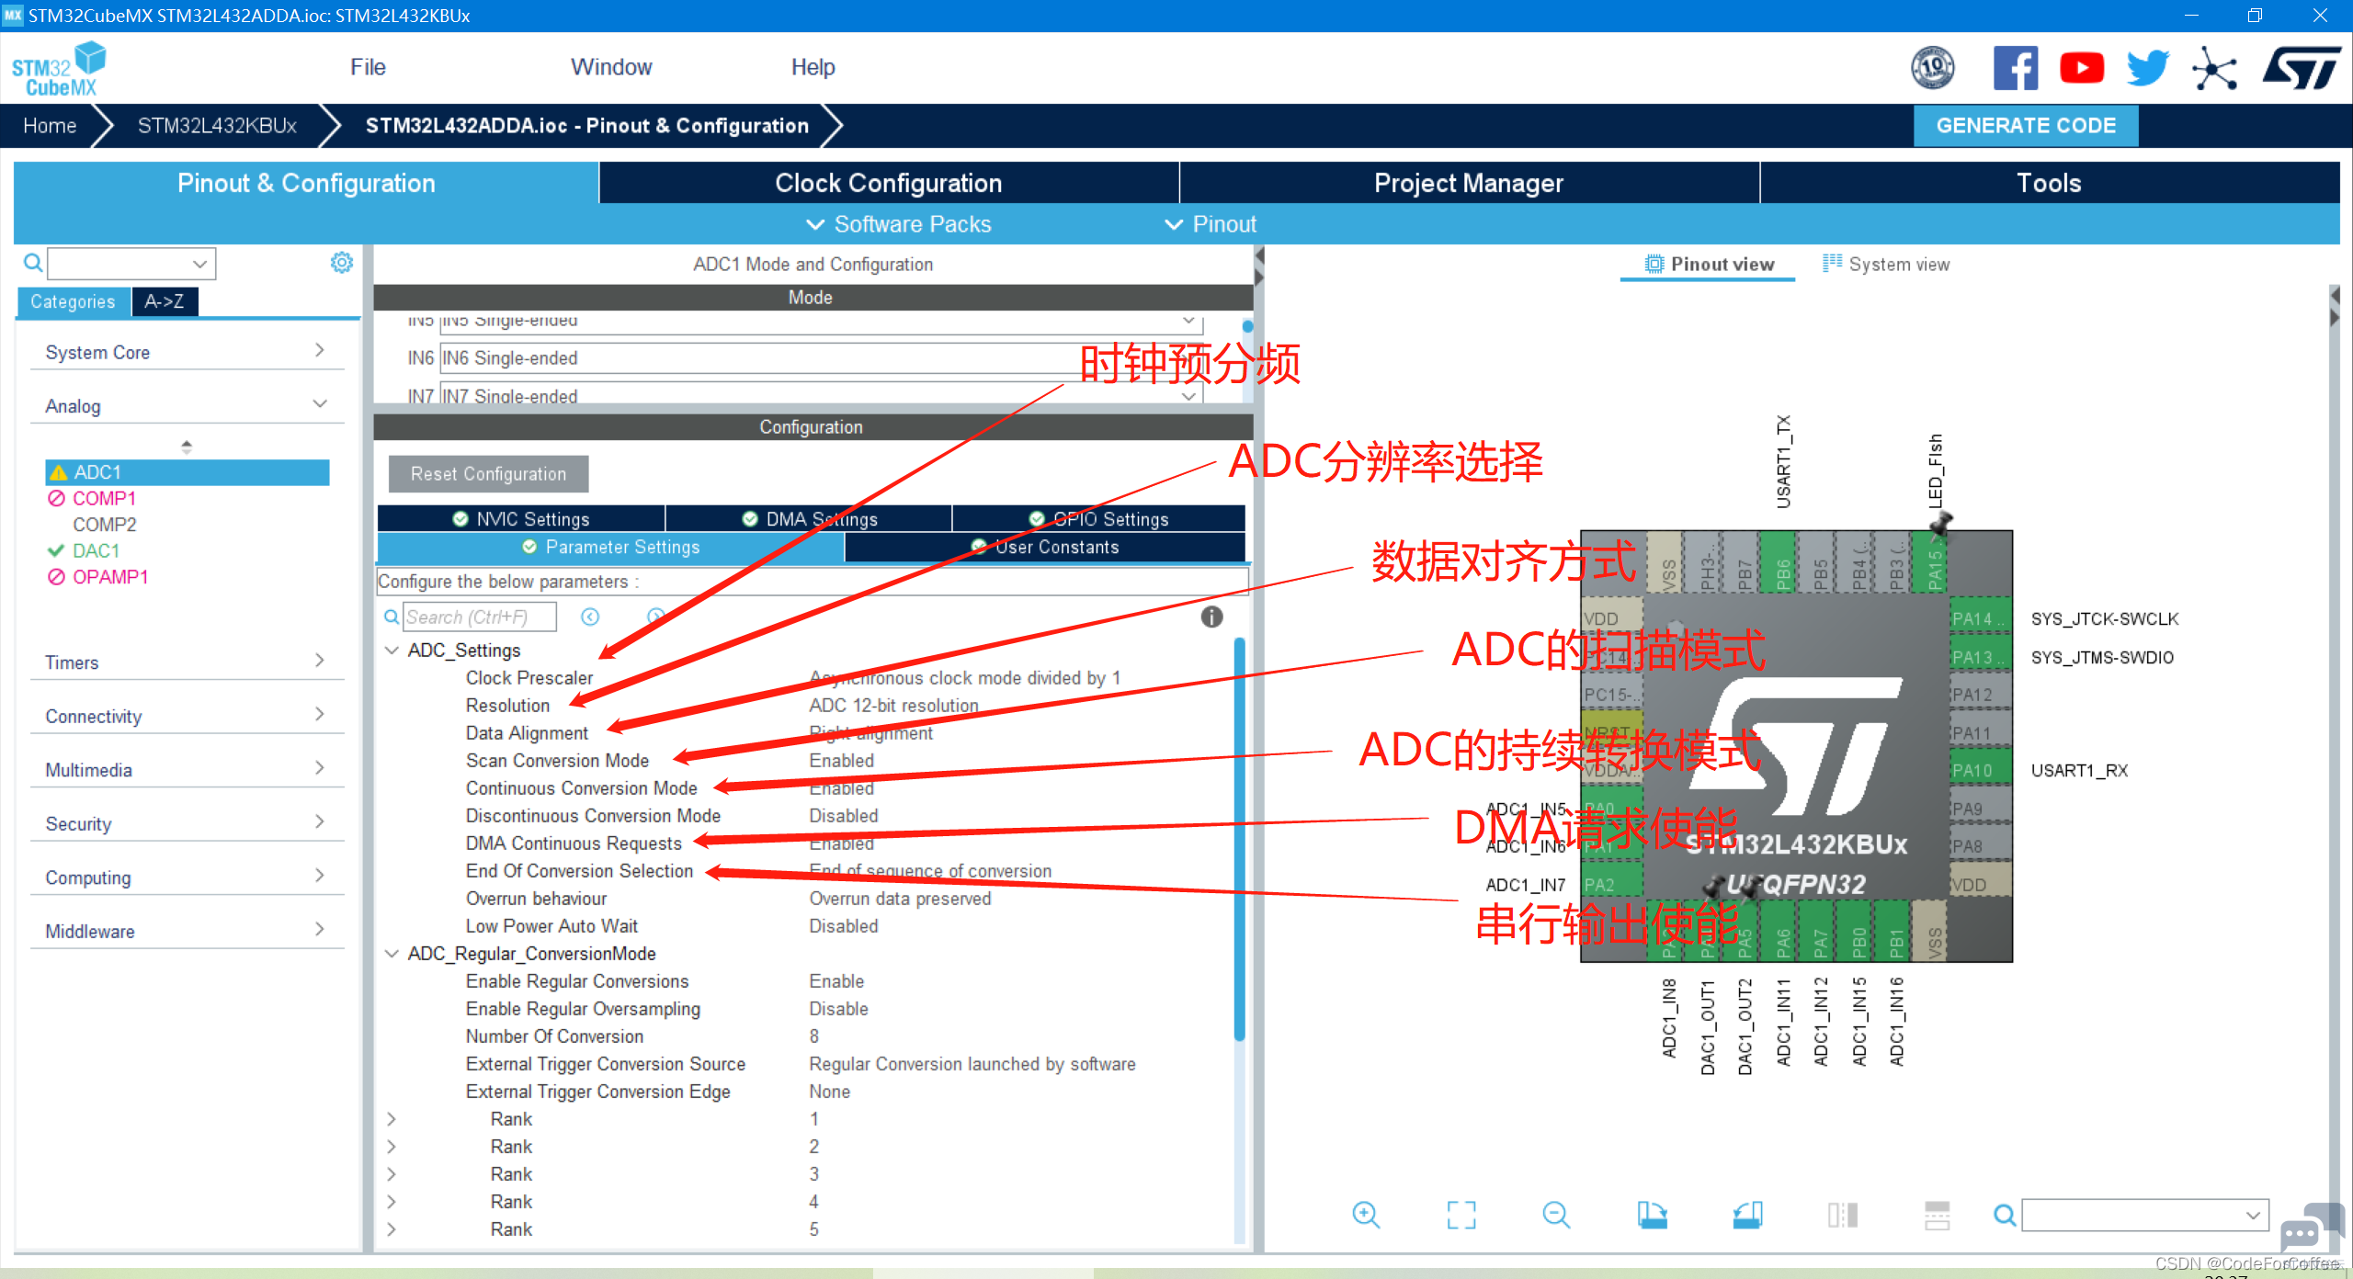Image resolution: width=2353 pixels, height=1279 pixels.
Task: Open the ST Twitter icon
Action: (2148, 68)
